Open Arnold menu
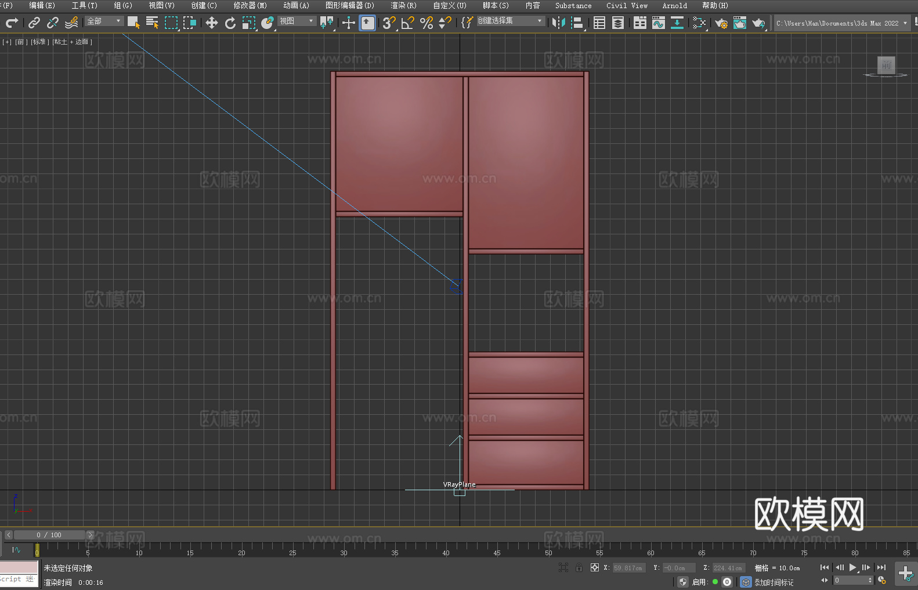 point(675,5)
